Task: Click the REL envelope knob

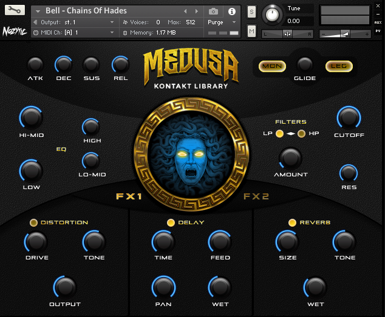Action: 121,65
